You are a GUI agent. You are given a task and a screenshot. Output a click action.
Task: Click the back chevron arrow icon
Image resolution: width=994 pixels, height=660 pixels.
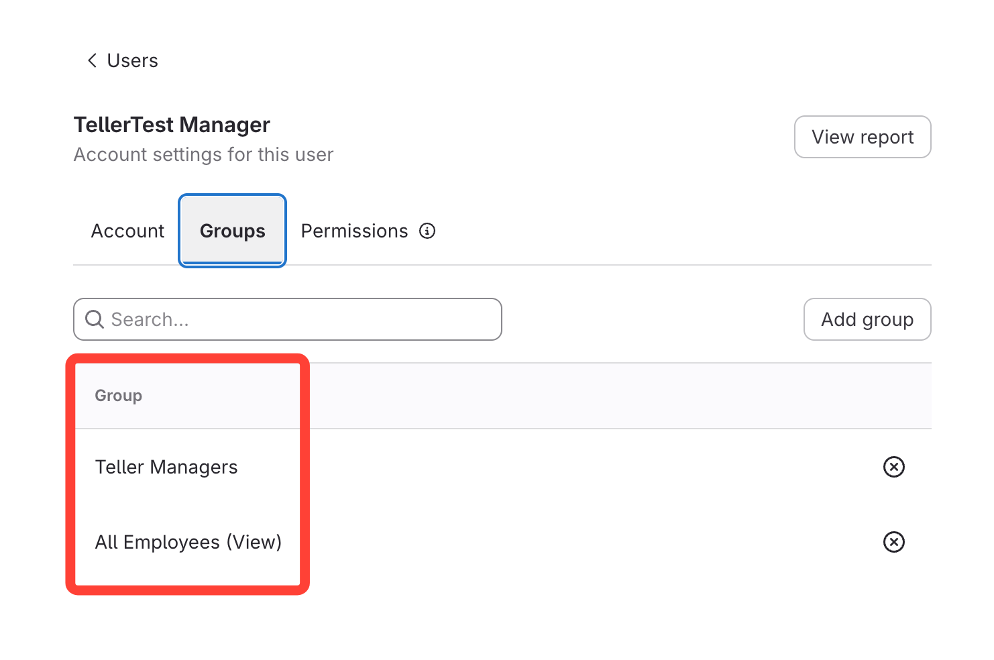click(92, 60)
